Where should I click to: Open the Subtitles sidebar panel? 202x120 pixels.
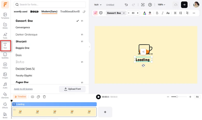click(x=5, y=56)
